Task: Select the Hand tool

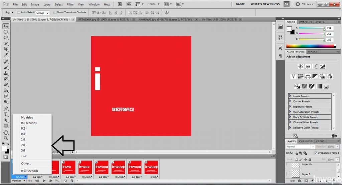Action: point(6,132)
